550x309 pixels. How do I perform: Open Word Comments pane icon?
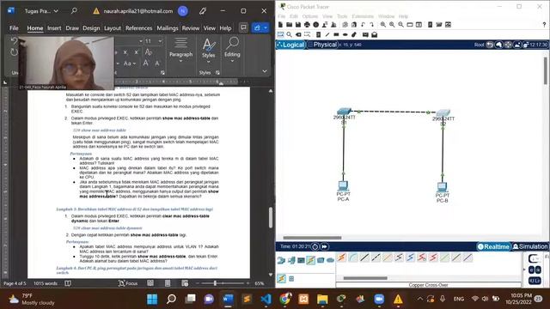coord(243,27)
